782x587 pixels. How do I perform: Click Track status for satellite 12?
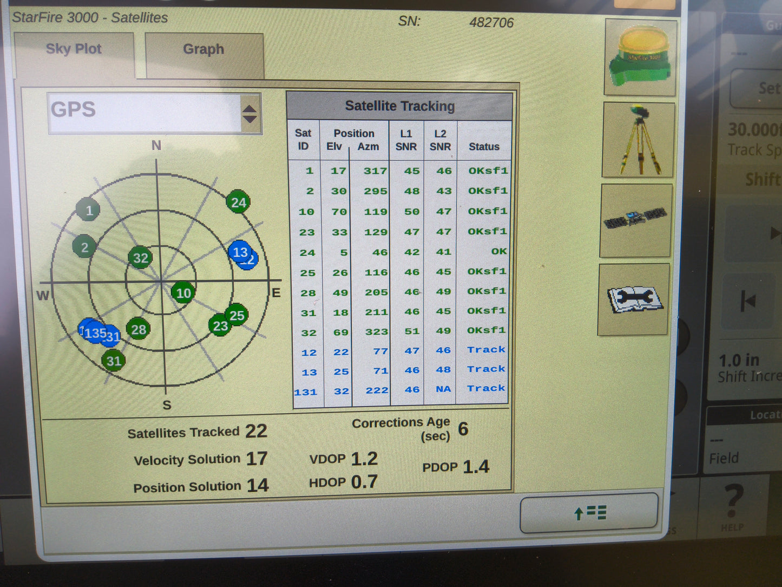487,350
